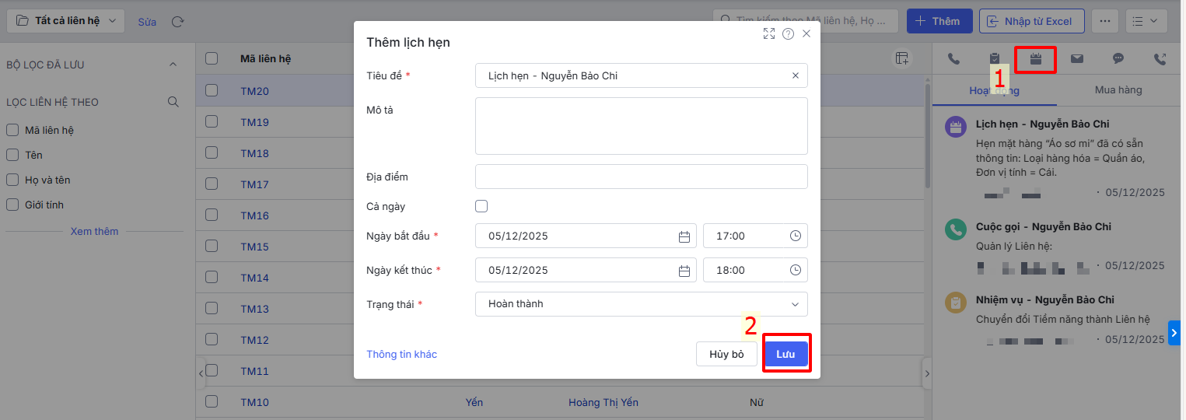The height and width of the screenshot is (420, 1186).
Task: Click the email envelope icon
Action: pos(1077,59)
